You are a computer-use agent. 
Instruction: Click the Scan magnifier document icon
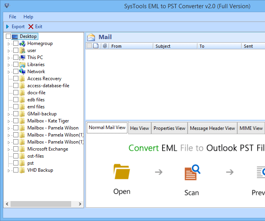point(192,172)
